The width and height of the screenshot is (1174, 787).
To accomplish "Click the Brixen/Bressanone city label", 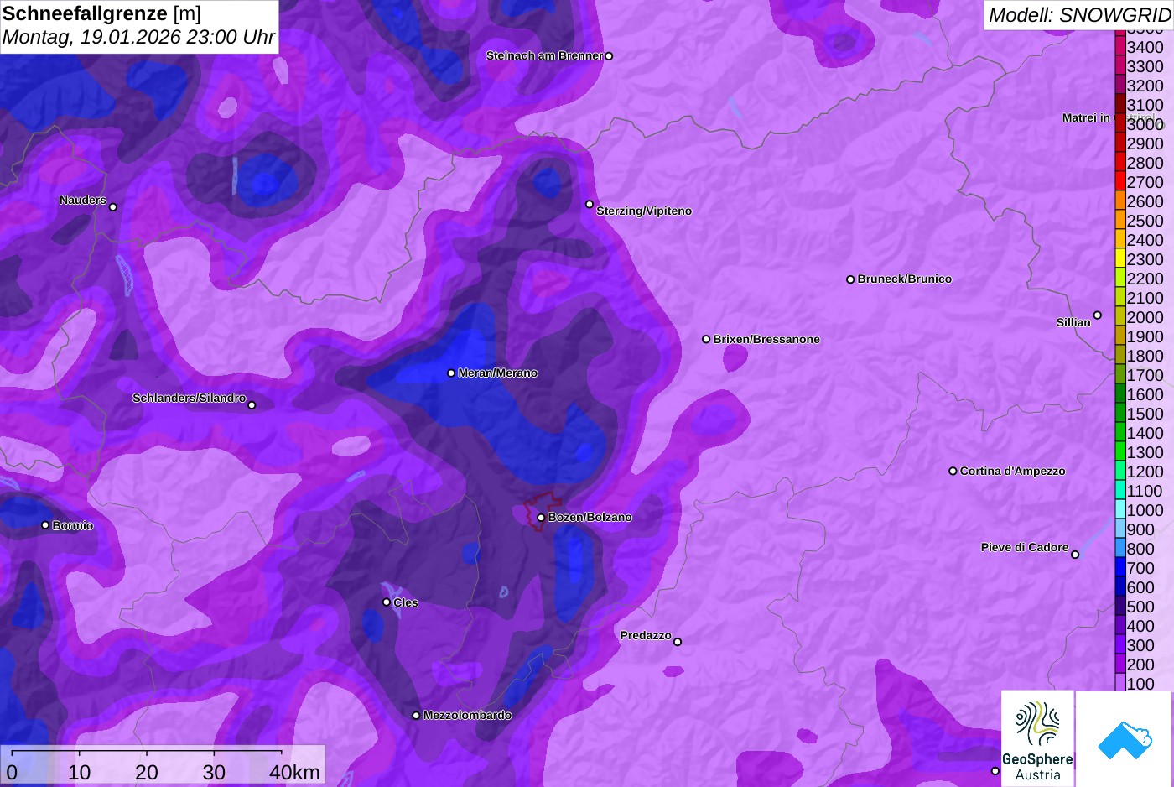I will point(766,339).
